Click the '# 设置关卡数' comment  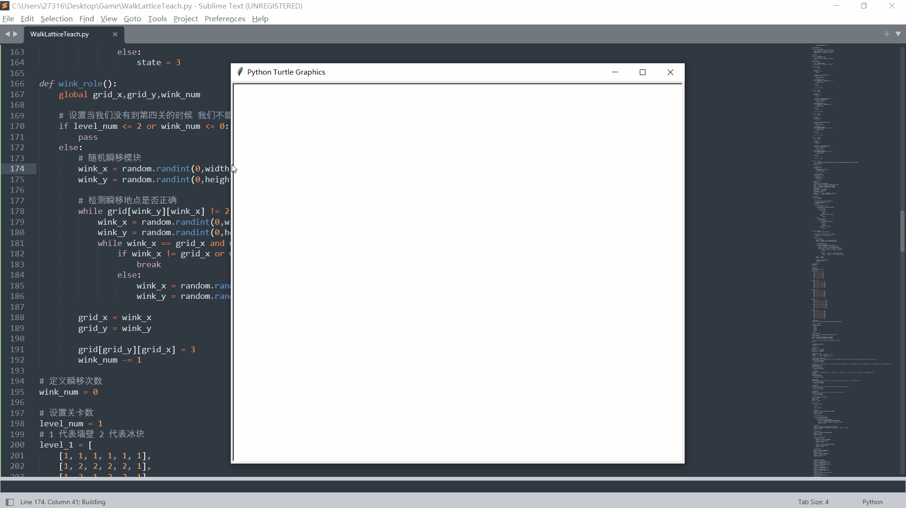tap(66, 413)
